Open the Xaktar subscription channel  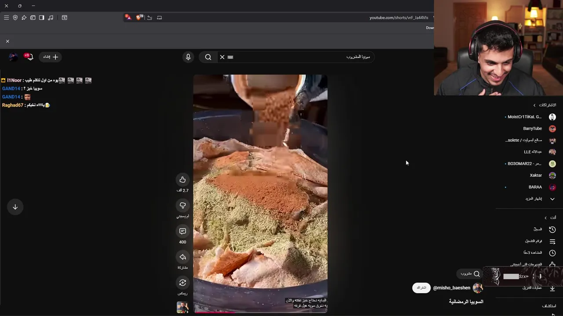(x=542, y=175)
